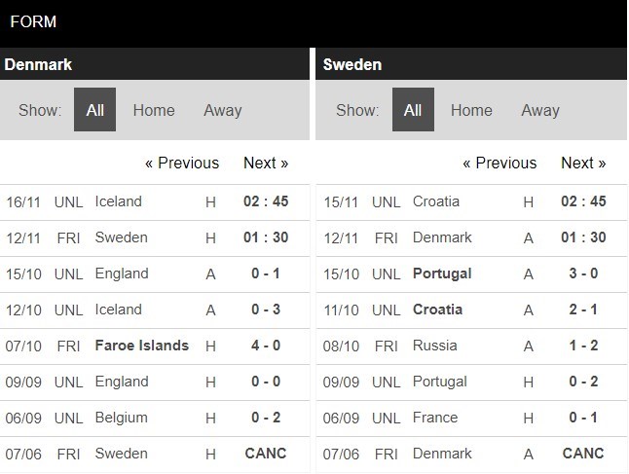The image size is (629, 474).
Task: Switch to Sweden's Home matches tab
Action: 471,110
